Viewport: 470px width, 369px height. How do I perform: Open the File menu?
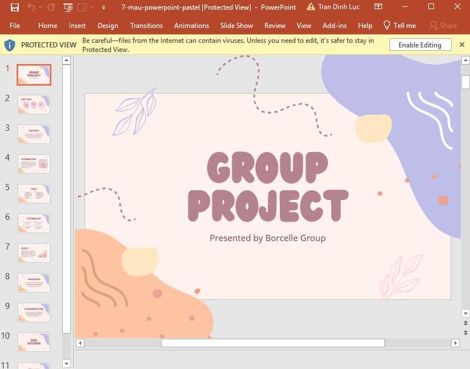click(15, 26)
